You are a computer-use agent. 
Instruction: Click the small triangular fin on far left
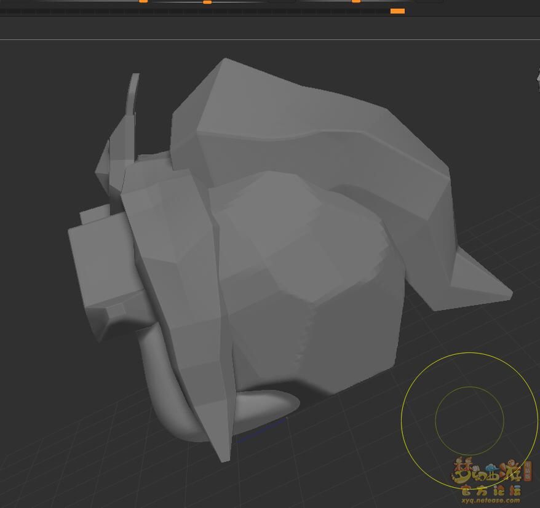[103, 163]
